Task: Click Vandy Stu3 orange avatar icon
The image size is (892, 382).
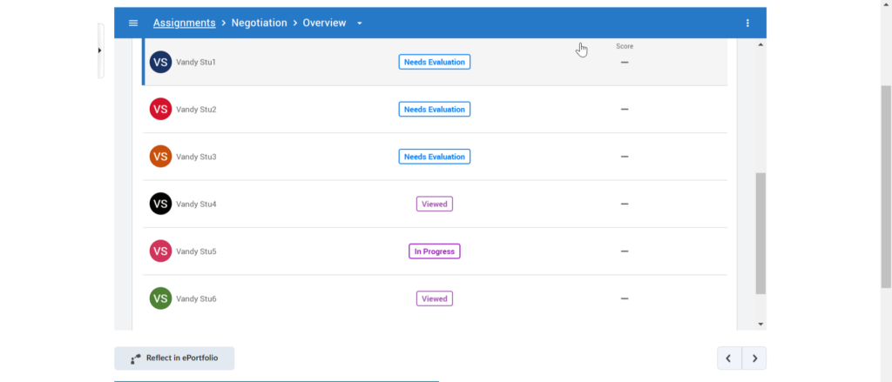Action: (x=160, y=157)
